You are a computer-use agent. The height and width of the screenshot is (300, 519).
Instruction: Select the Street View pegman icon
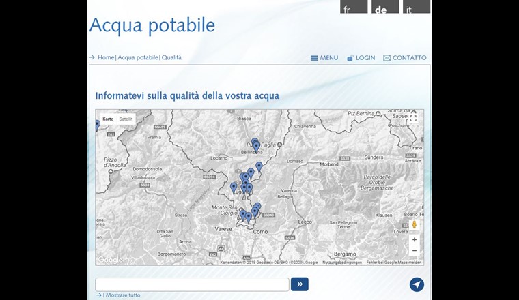pyautogui.click(x=414, y=225)
